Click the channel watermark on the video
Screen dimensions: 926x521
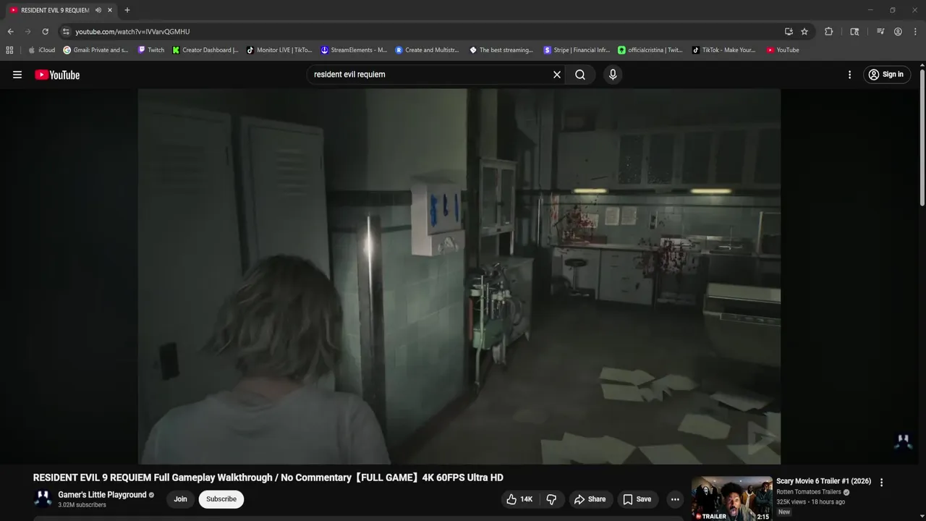(903, 440)
